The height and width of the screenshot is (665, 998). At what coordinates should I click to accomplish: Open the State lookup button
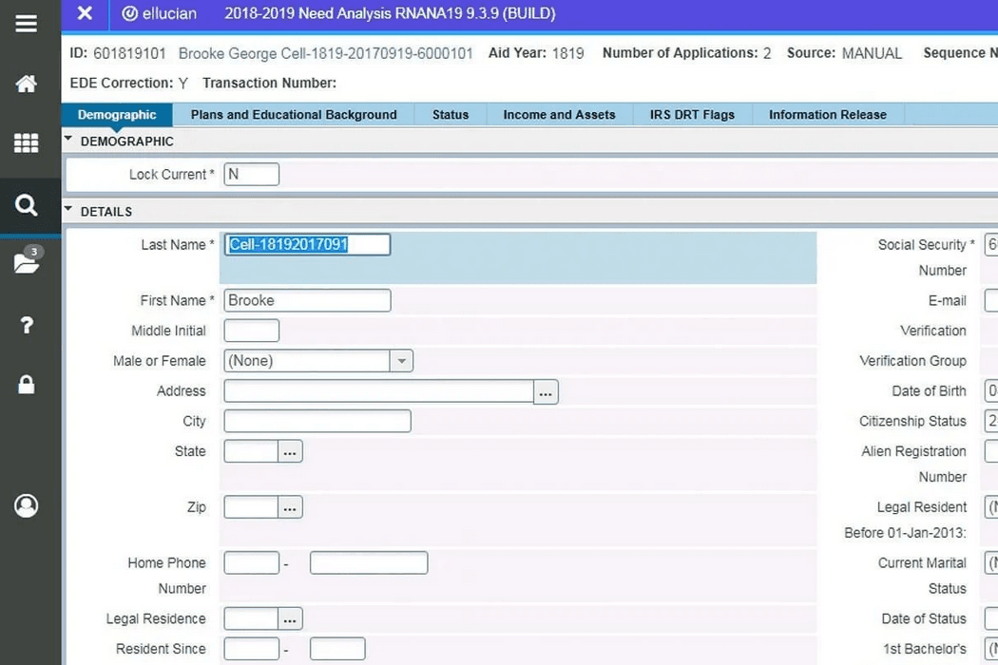coord(292,451)
